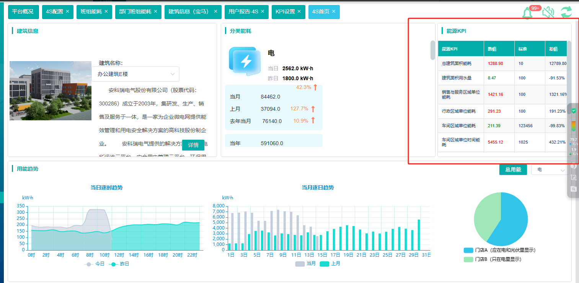Click the electricity lightning bolt icon

click(x=246, y=61)
